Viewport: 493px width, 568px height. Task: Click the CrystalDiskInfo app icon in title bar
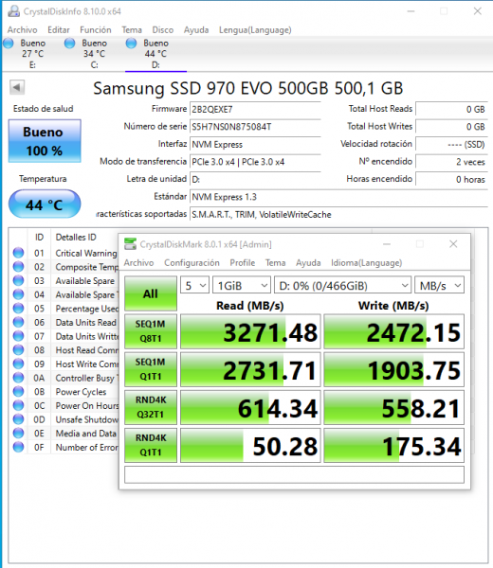(x=14, y=11)
